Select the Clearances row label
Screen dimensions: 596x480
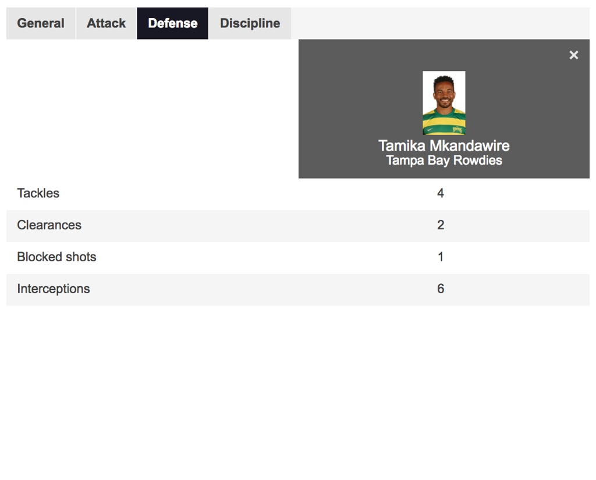pos(49,225)
